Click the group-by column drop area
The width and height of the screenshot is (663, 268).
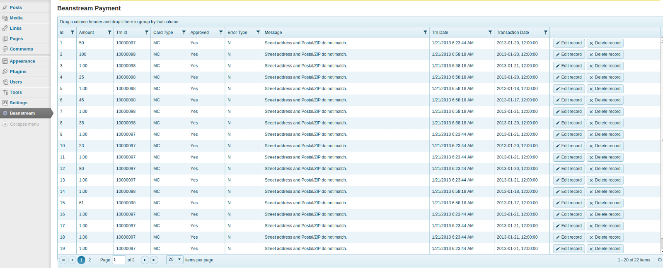(360, 22)
